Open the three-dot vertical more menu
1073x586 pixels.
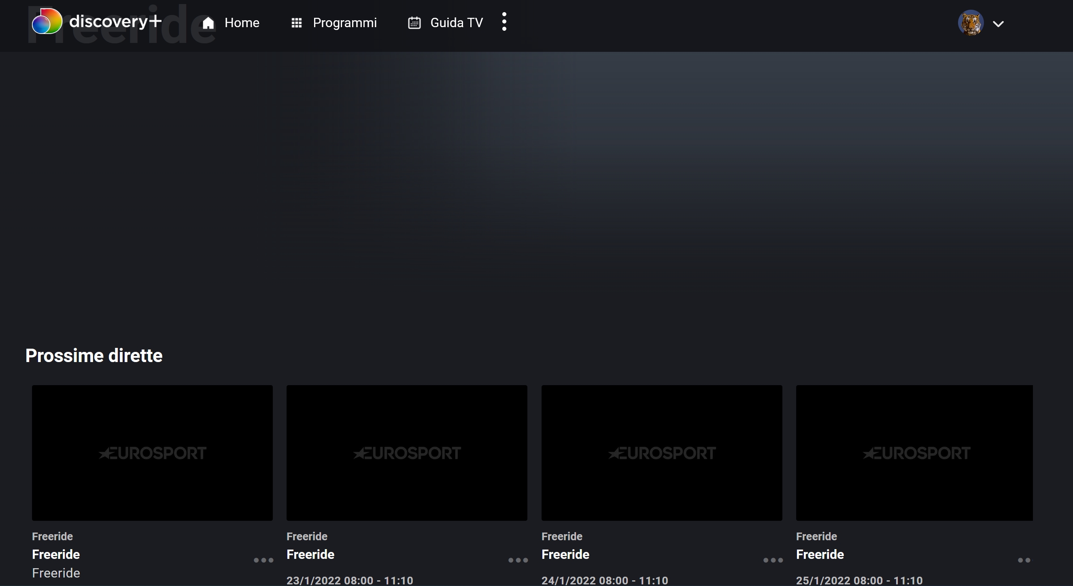pos(504,22)
